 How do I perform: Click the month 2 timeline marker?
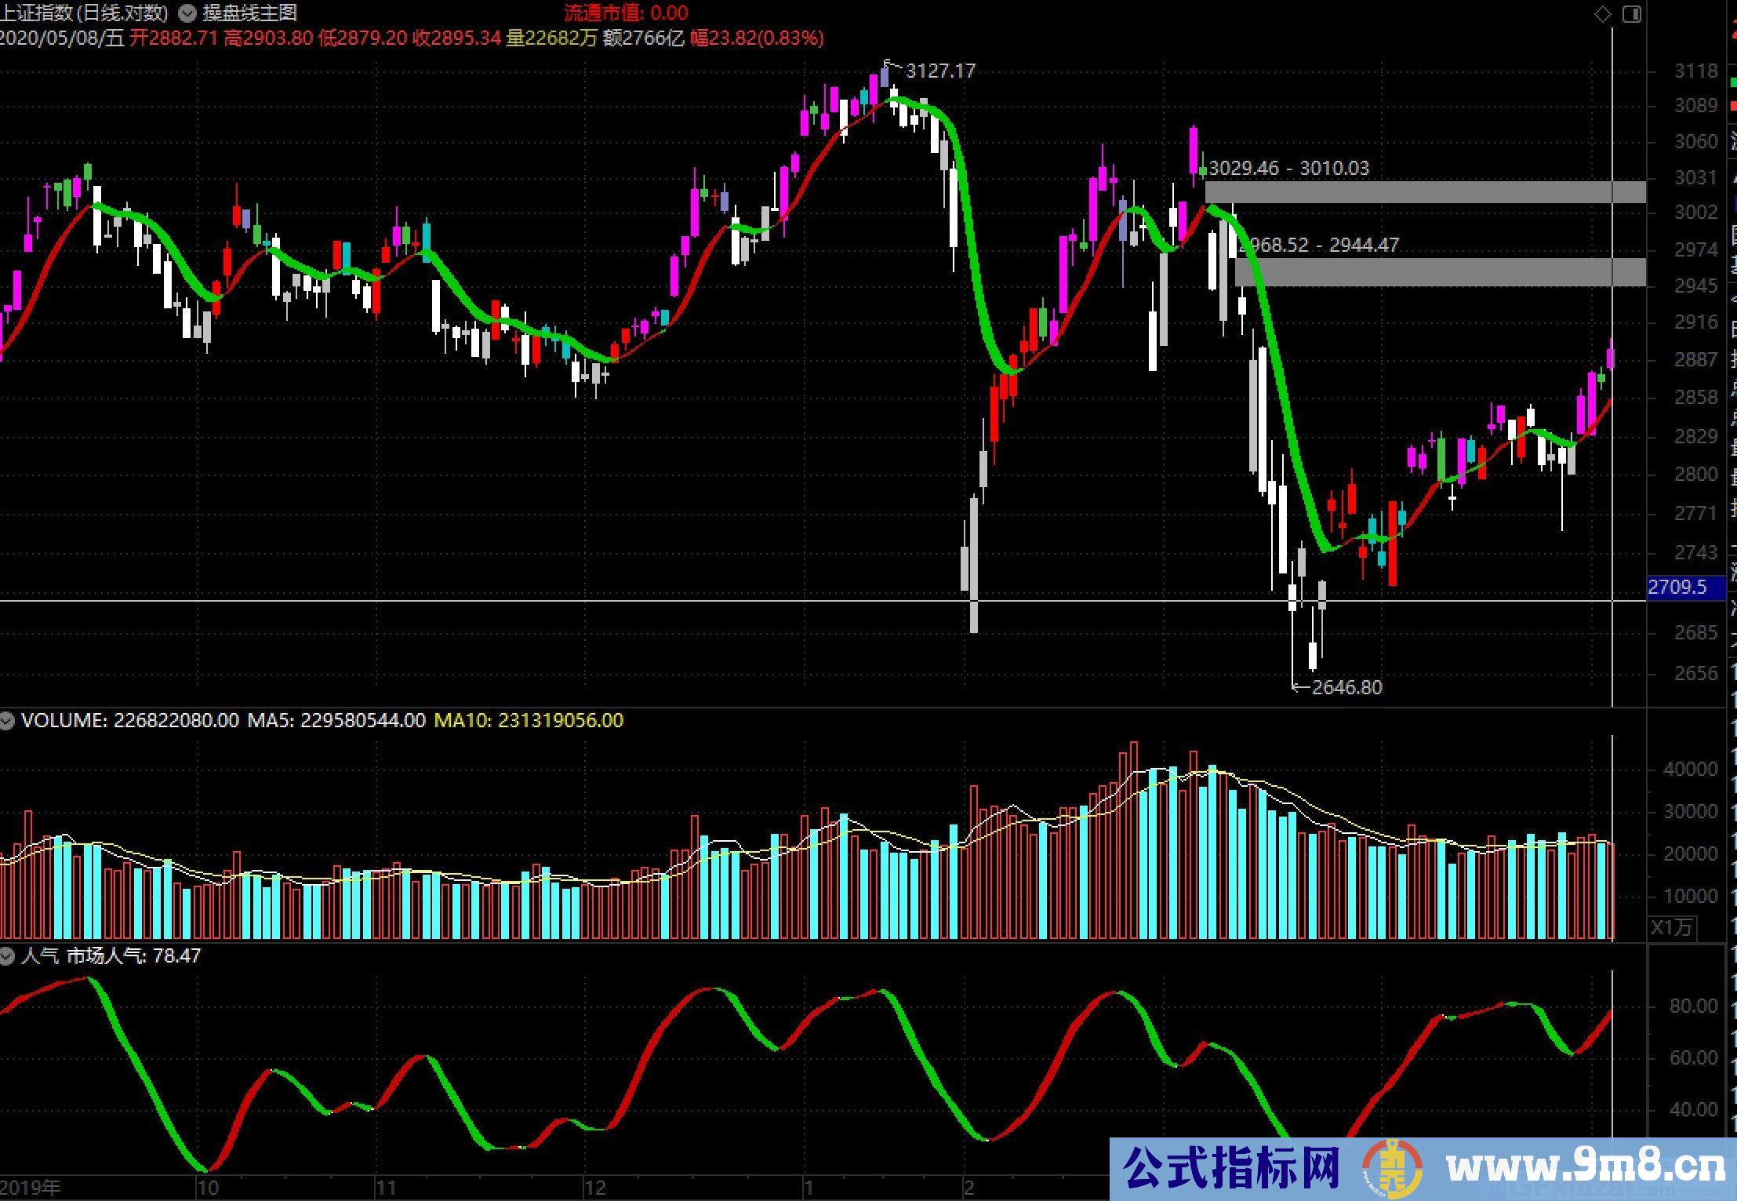click(x=969, y=1188)
